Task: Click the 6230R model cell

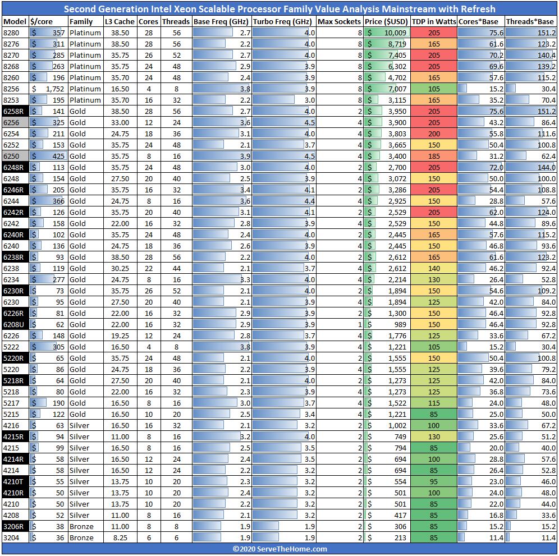Action: point(15,291)
